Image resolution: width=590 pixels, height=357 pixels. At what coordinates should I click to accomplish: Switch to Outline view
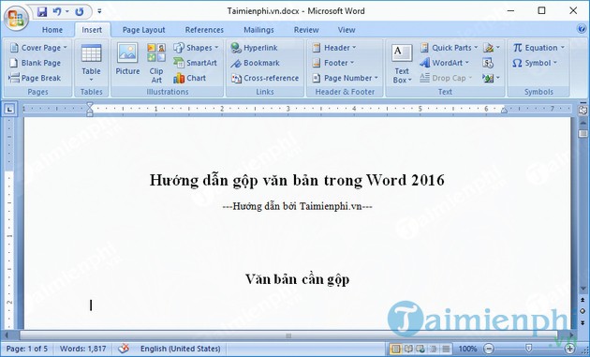(434, 349)
